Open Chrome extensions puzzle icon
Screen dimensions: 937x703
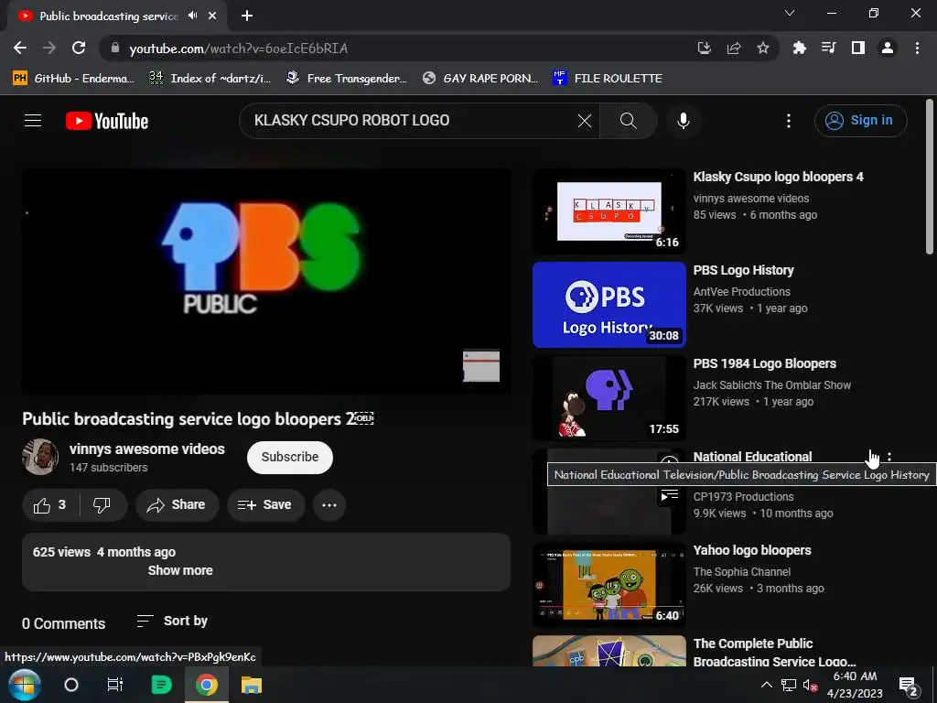tap(799, 48)
